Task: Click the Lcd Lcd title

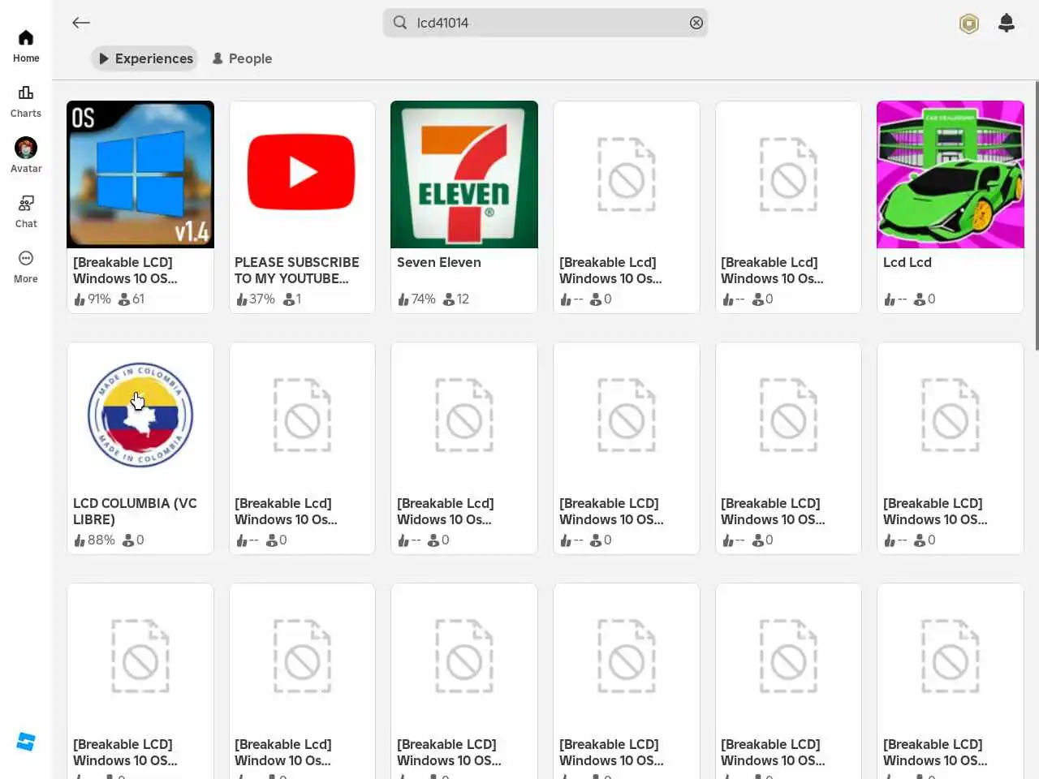Action: (x=908, y=262)
